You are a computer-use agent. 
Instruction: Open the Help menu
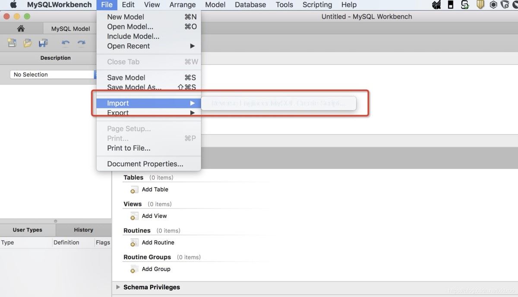coord(349,5)
